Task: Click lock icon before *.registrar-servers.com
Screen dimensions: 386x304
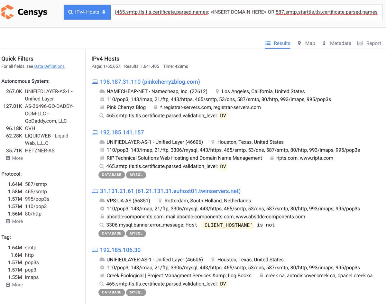Action: click(x=156, y=107)
